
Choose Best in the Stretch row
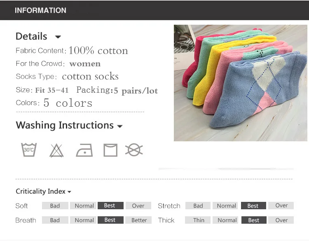[x=253, y=206]
